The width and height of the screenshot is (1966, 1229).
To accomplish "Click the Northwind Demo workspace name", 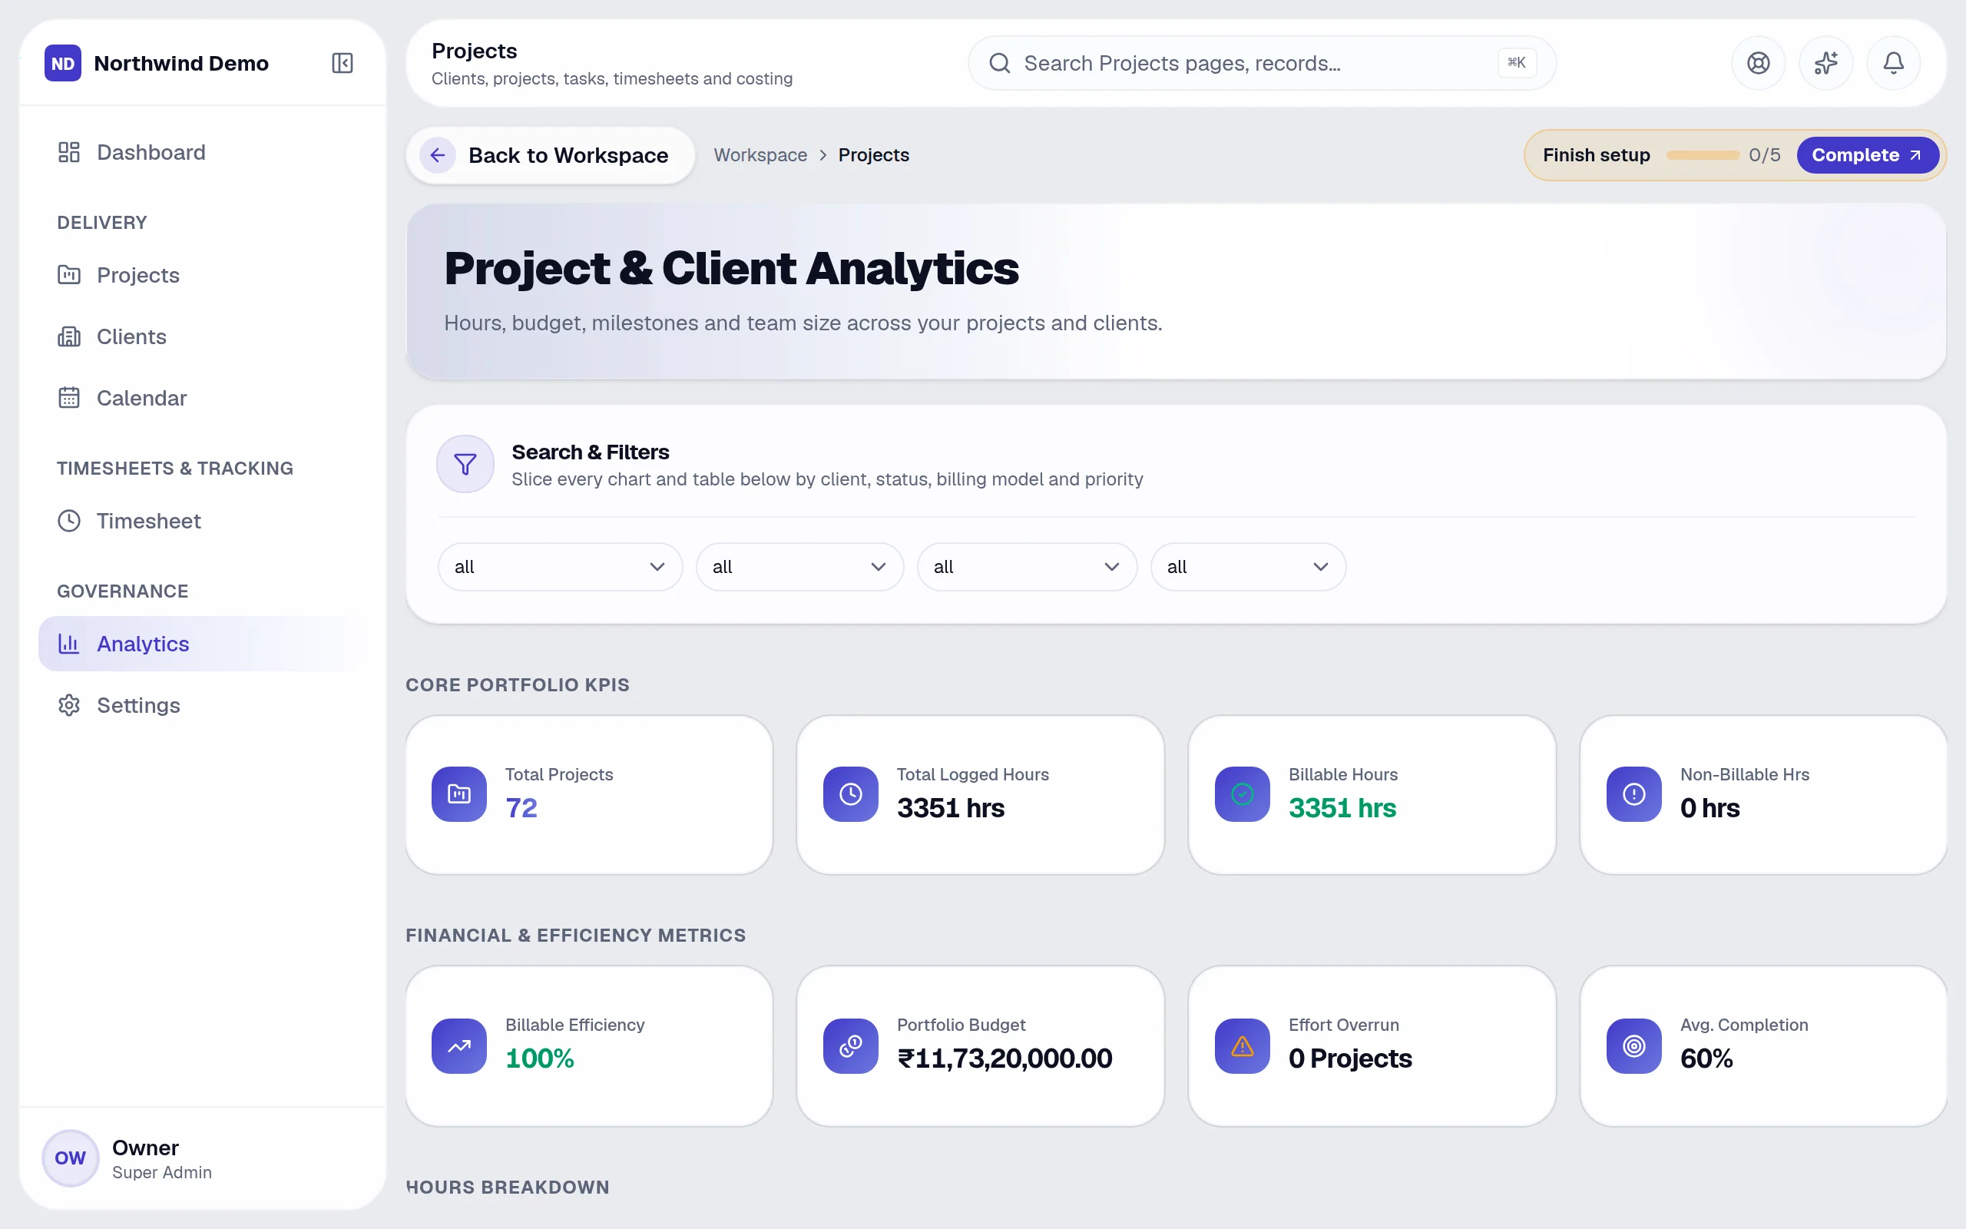I will click(181, 64).
